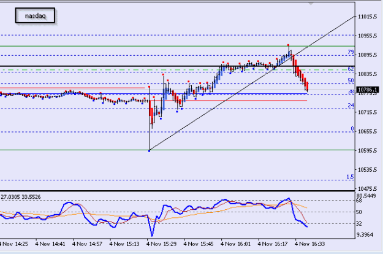Click the Fibonacci level label 24
The height and width of the screenshot is (254, 383).
[351, 105]
